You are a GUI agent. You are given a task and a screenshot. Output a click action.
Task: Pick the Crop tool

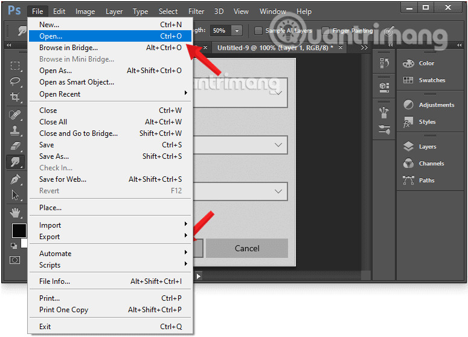pyautogui.click(x=15, y=97)
